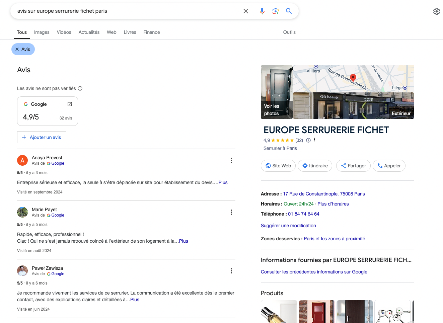
Task: Start a voice search with the microphone
Action: click(262, 11)
